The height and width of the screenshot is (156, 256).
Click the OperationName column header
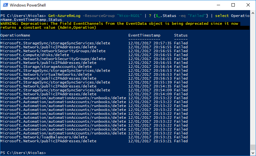click(15, 35)
